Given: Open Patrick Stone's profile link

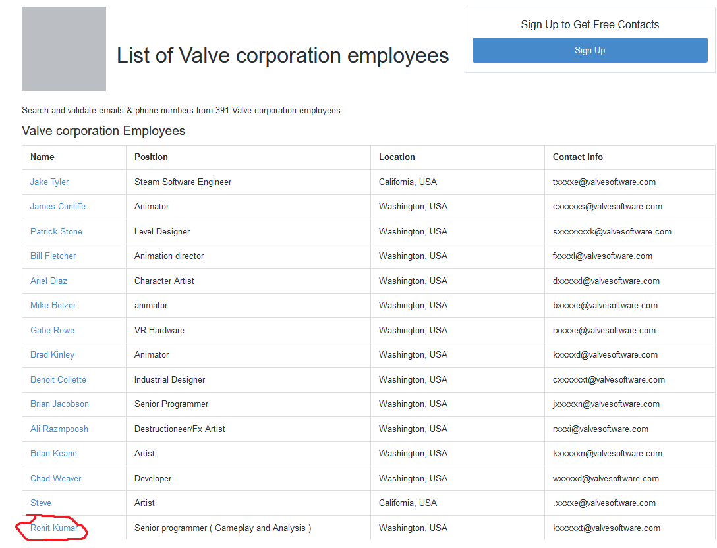Looking at the screenshot, I should [x=56, y=231].
